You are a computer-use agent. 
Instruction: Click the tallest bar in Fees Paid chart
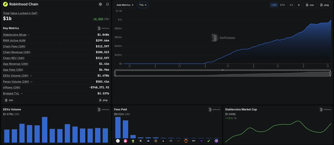click(118, 128)
